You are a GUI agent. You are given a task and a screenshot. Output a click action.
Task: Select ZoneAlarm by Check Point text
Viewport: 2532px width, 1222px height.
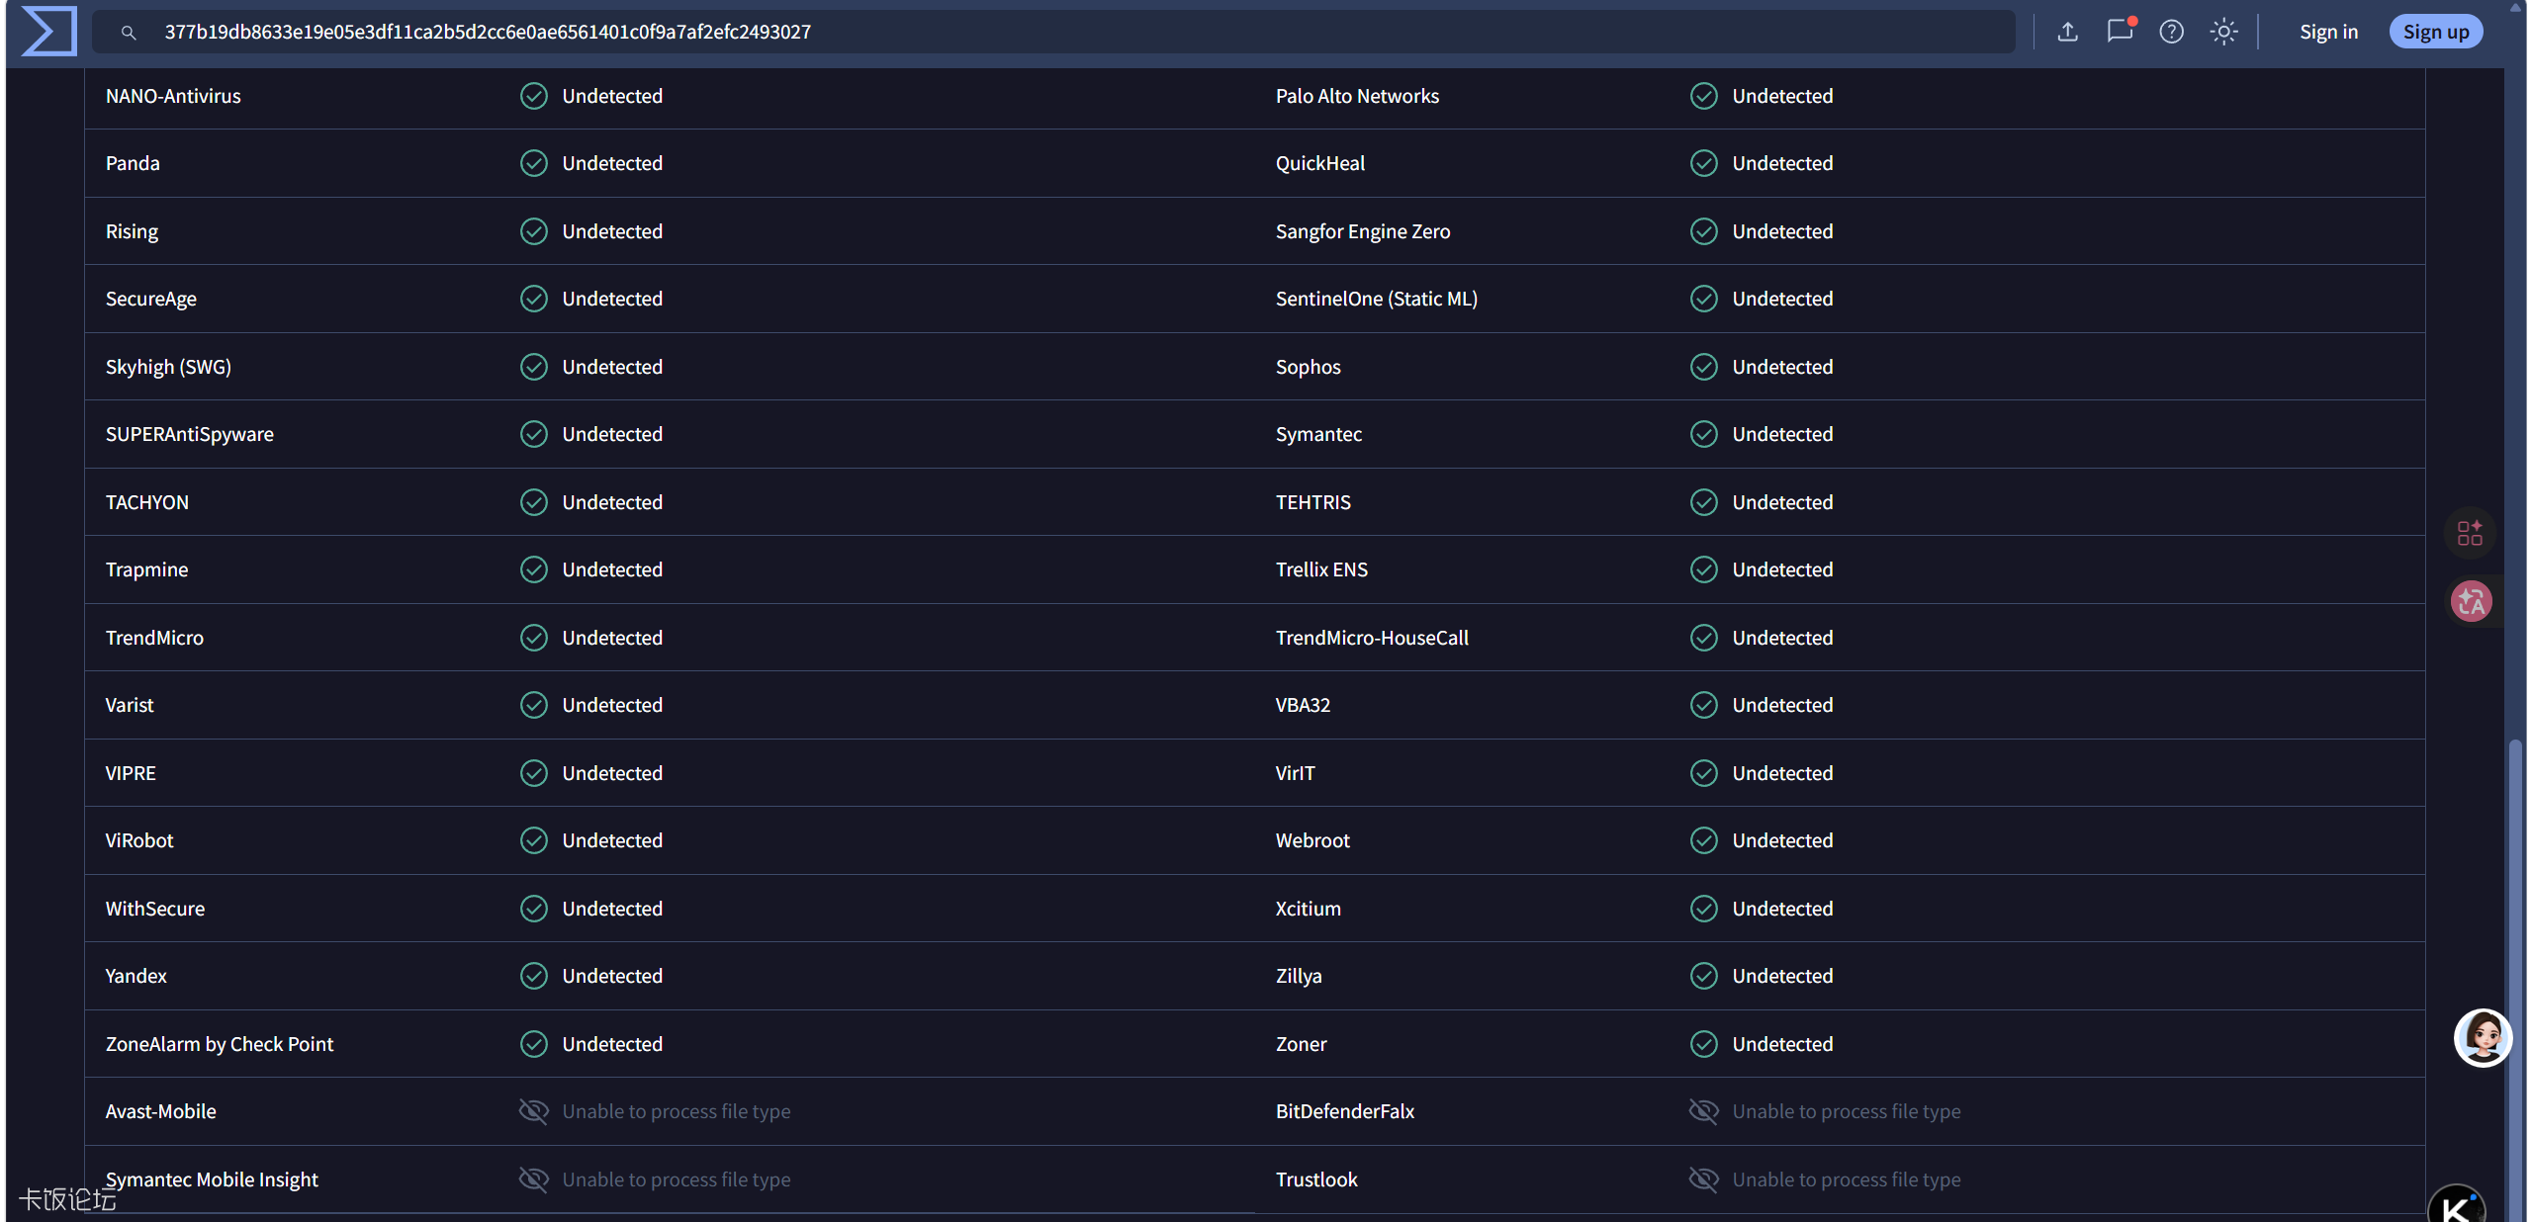[x=220, y=1044]
